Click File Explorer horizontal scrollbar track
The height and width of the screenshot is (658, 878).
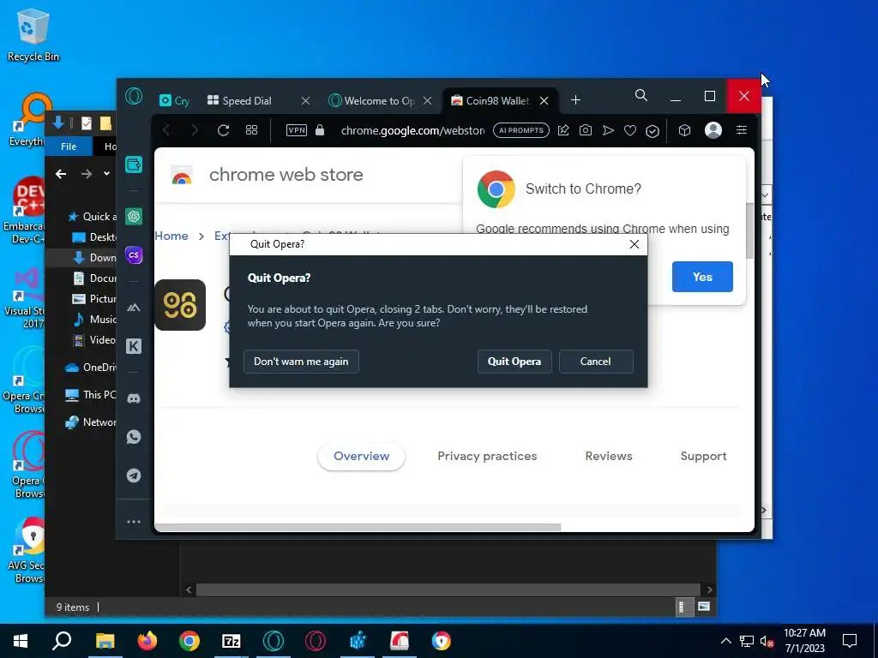[448, 589]
